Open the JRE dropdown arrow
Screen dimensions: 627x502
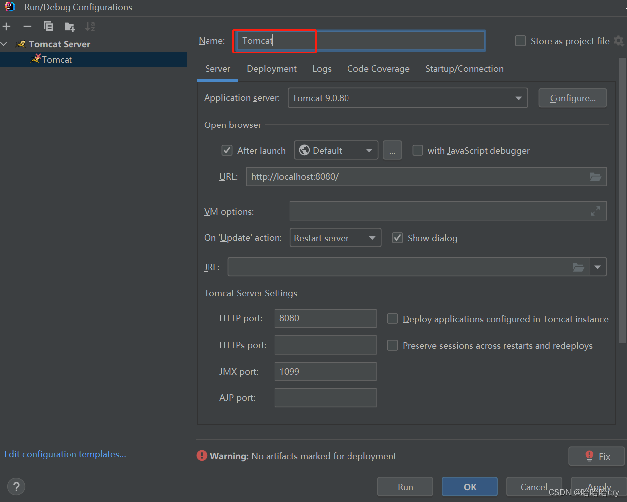[x=598, y=267]
